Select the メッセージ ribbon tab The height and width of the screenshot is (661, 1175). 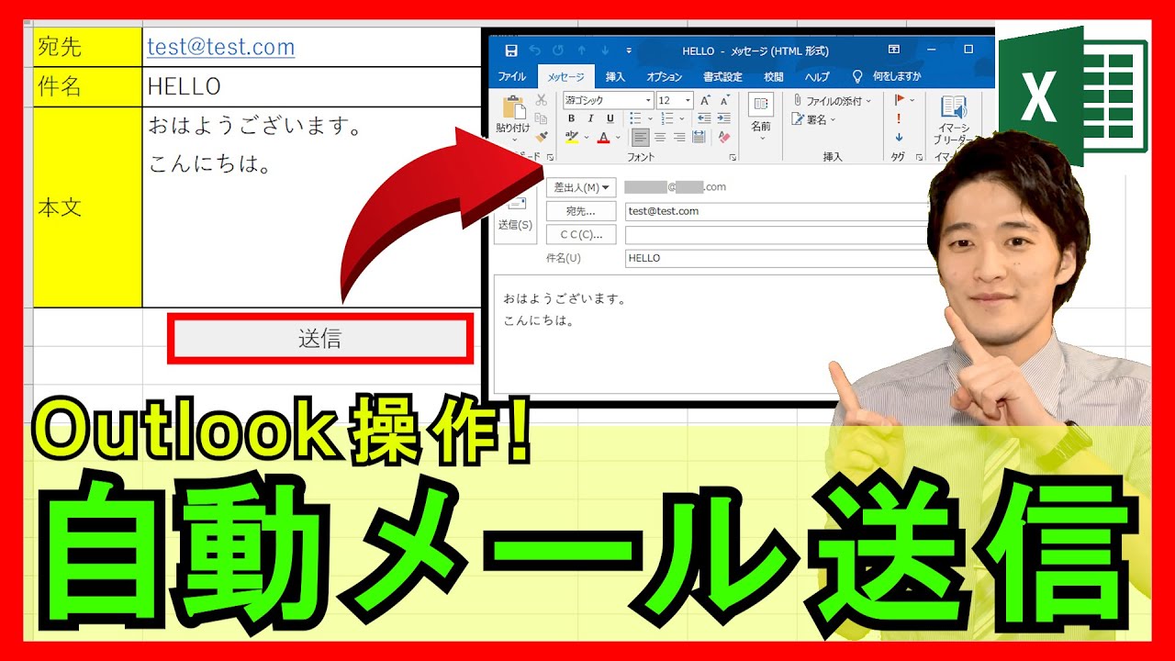(566, 77)
